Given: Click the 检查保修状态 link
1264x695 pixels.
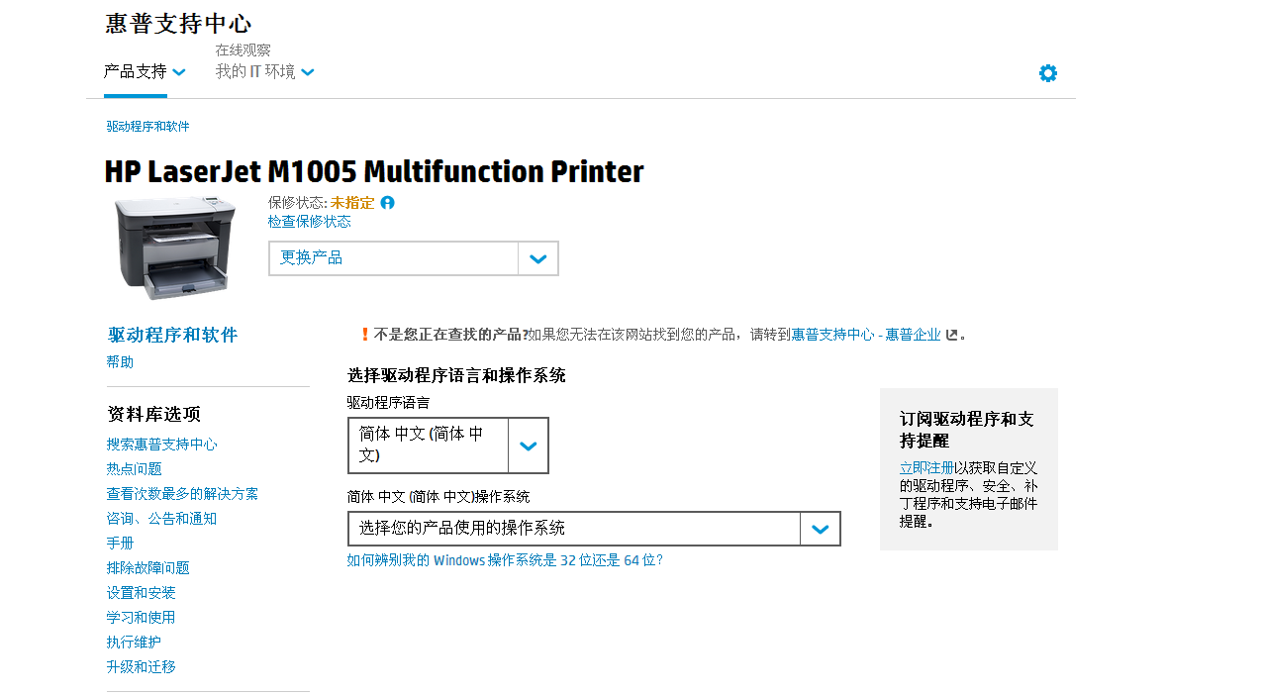Looking at the screenshot, I should [310, 222].
